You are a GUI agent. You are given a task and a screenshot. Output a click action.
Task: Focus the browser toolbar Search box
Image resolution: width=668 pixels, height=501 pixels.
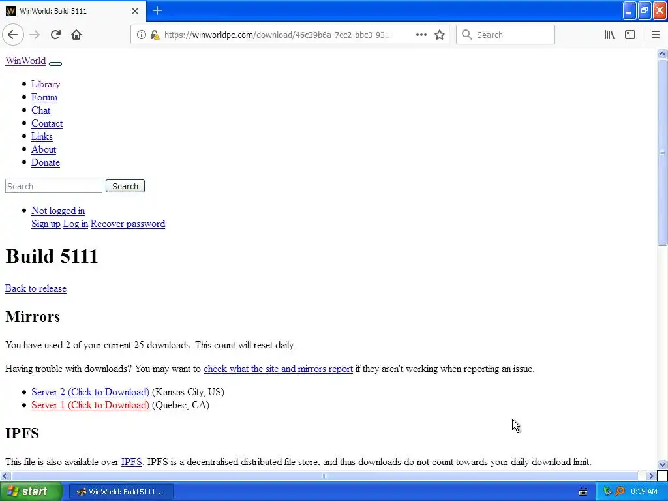tap(506, 35)
